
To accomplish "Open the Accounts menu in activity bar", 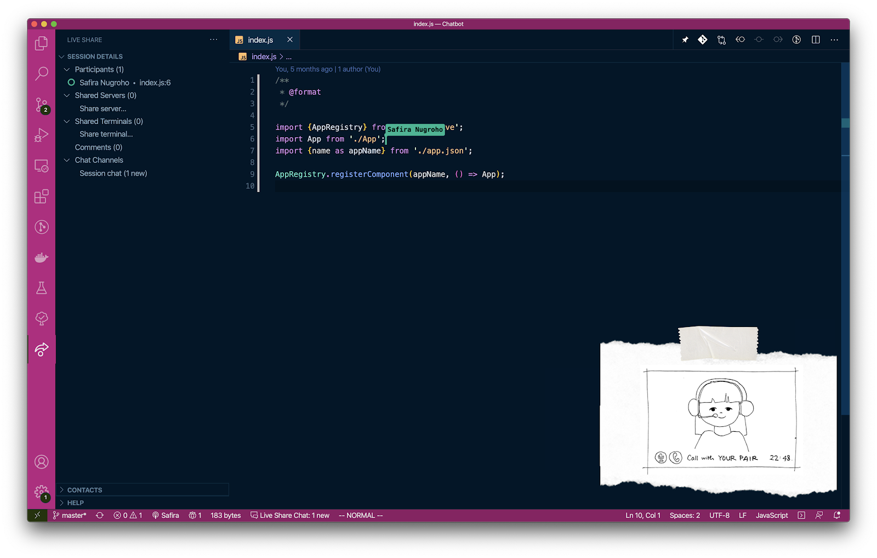I will (41, 462).
